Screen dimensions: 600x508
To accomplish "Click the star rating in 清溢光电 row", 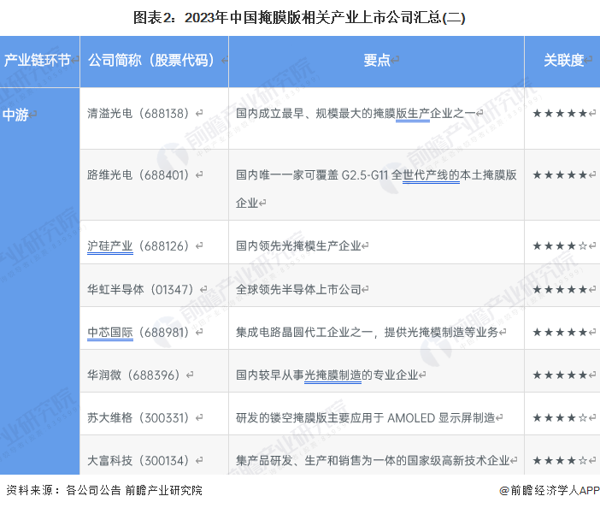I will (560, 113).
